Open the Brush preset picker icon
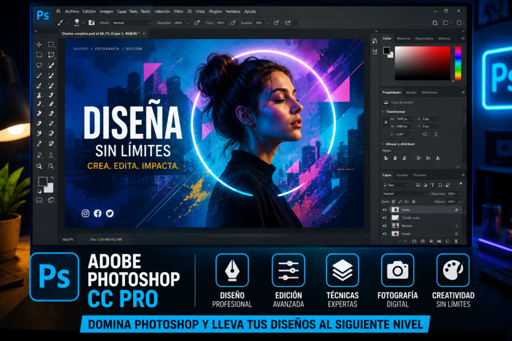The width and height of the screenshot is (512, 341). [76, 22]
